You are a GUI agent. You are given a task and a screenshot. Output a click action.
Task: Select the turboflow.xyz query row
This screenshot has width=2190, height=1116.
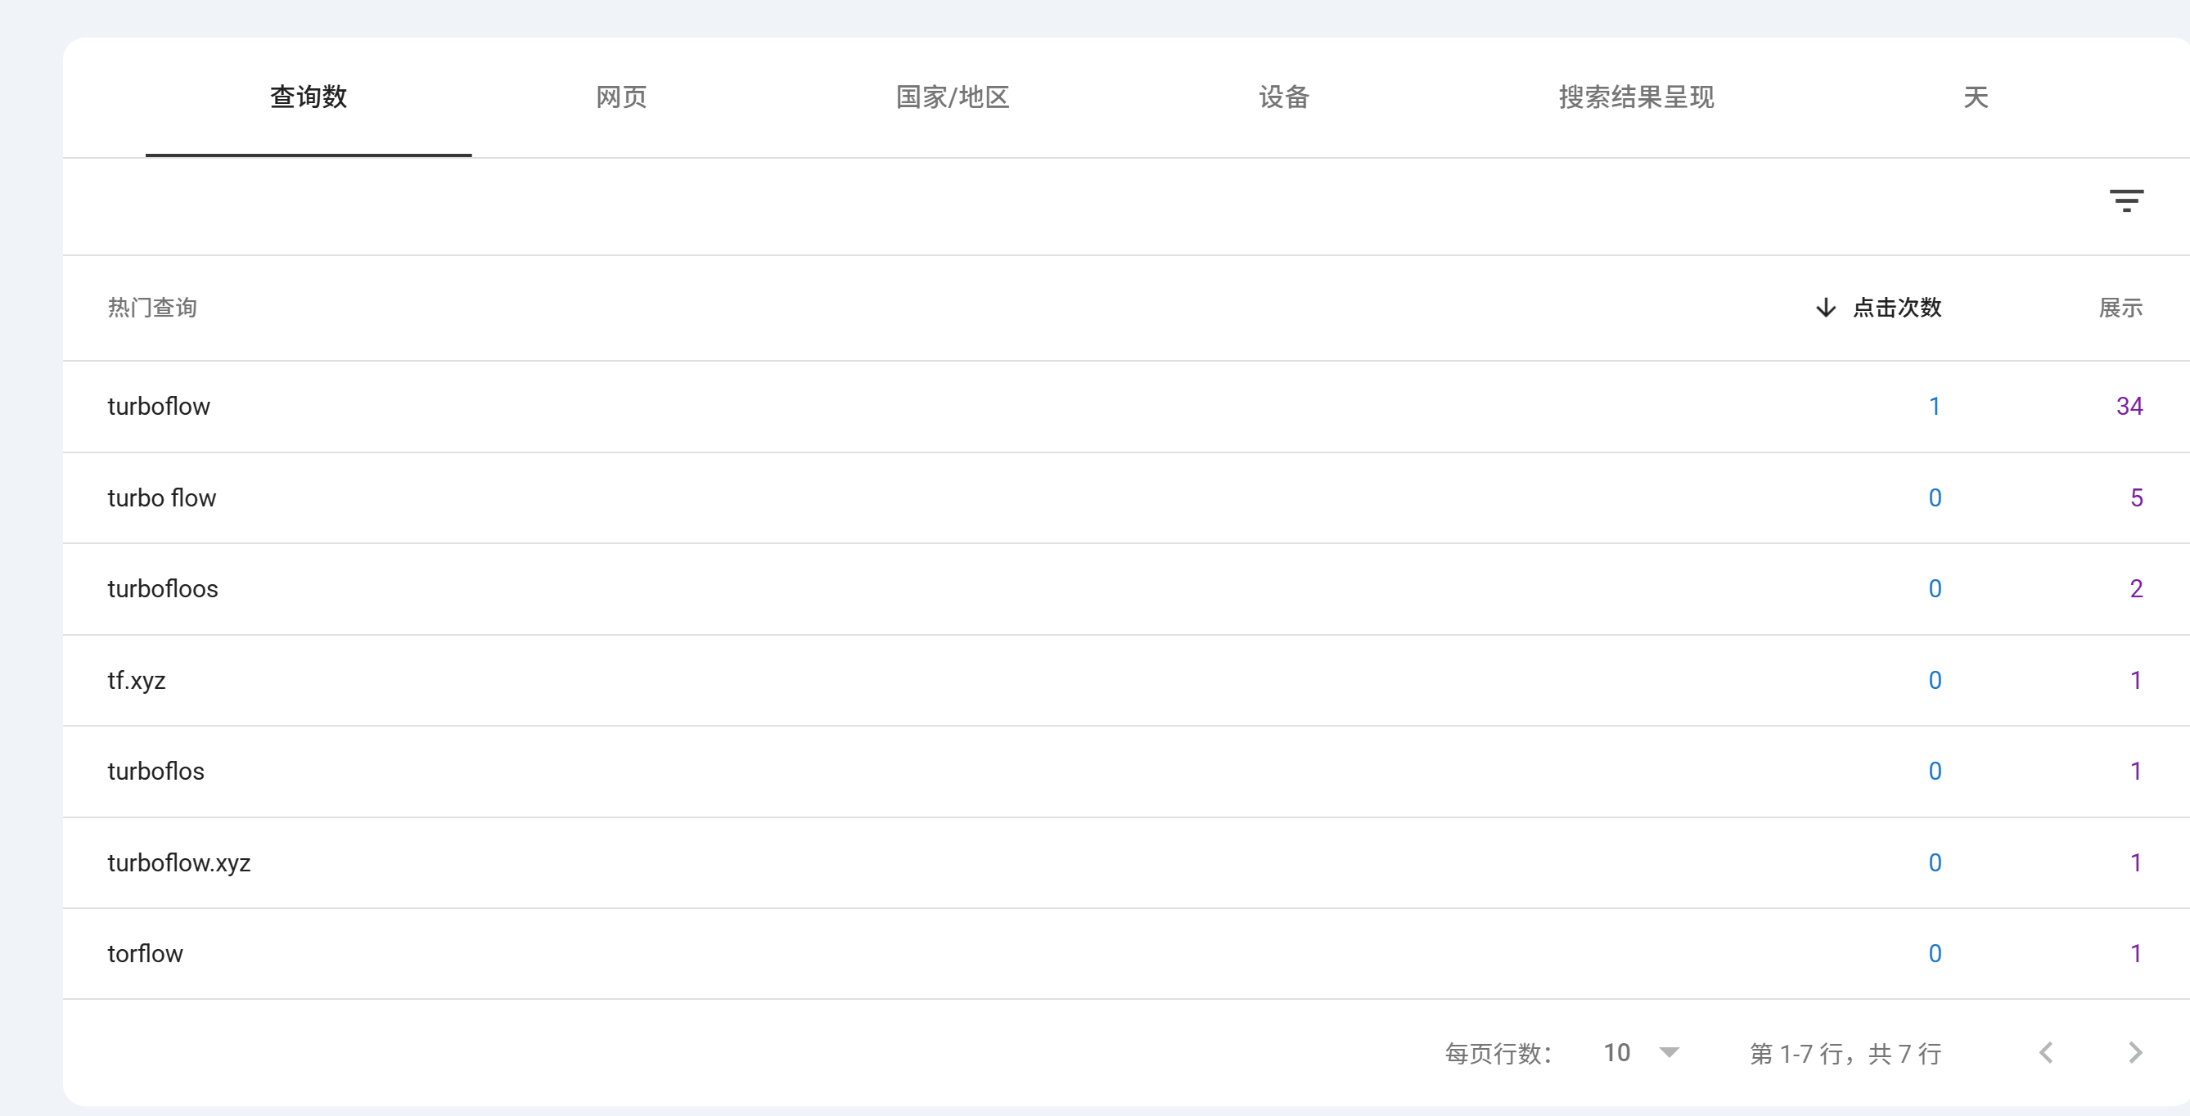tap(1126, 862)
